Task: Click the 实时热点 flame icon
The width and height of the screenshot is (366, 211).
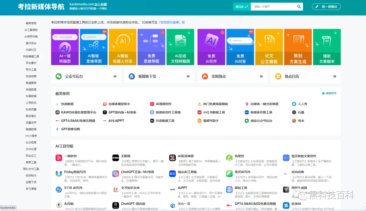Action: tap(205, 76)
